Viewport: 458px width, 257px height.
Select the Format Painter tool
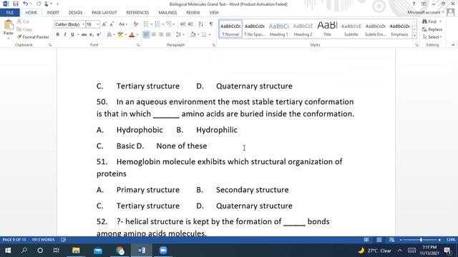tap(33, 37)
